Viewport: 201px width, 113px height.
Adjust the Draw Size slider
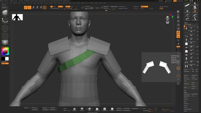(x=92, y=8)
